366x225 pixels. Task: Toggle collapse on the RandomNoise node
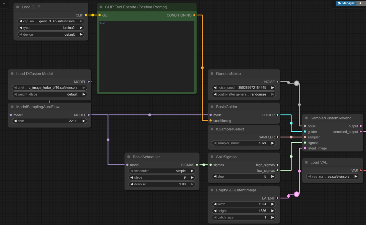(x=212, y=74)
